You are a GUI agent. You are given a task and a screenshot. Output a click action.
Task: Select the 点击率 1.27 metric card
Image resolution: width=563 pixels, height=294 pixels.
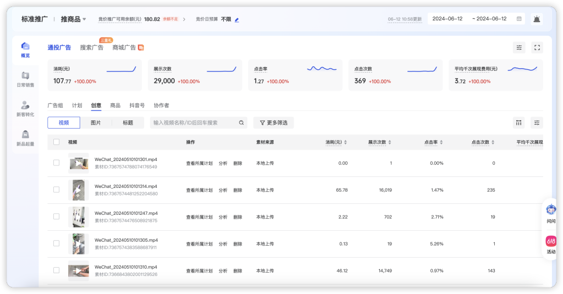pyautogui.click(x=295, y=75)
